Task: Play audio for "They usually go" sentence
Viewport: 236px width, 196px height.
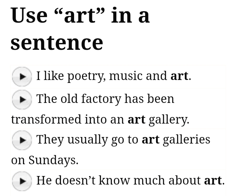Action: pyautogui.click(x=22, y=140)
